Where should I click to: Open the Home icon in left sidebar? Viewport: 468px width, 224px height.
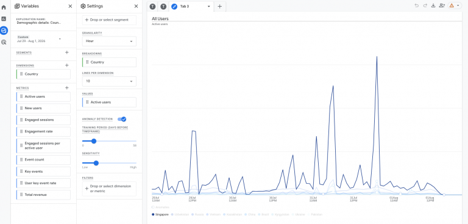(4, 7)
